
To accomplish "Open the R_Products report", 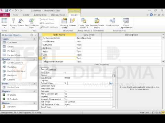I will (x=12, y=99).
